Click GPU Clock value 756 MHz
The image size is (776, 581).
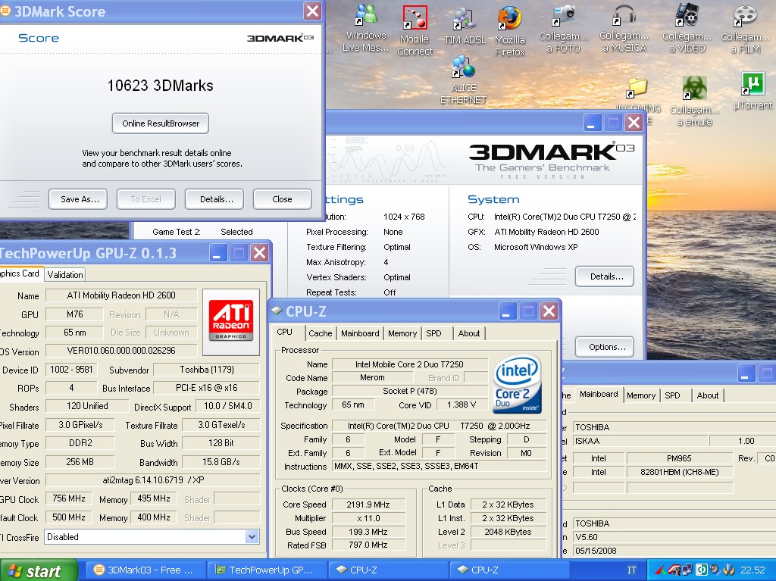[69, 498]
